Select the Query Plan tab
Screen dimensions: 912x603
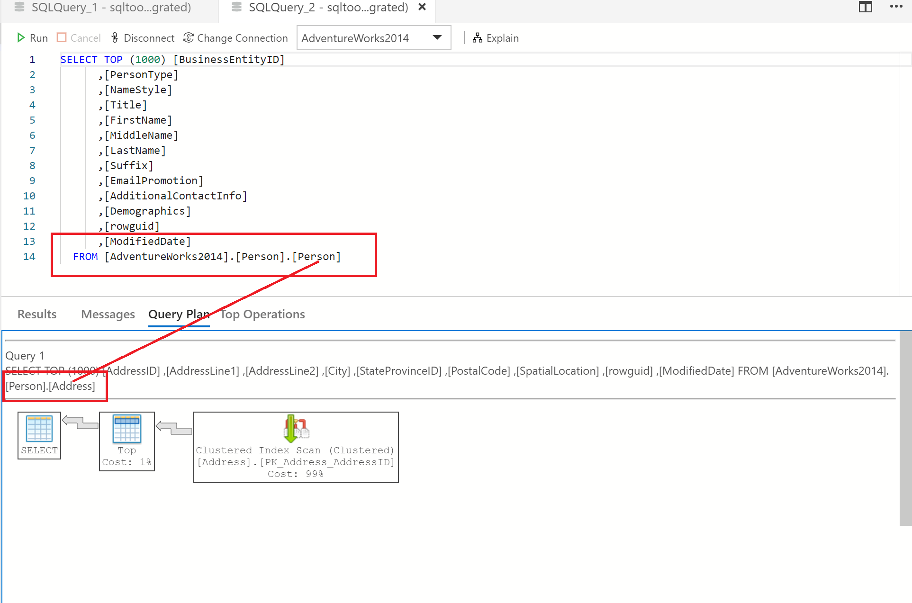pos(179,314)
